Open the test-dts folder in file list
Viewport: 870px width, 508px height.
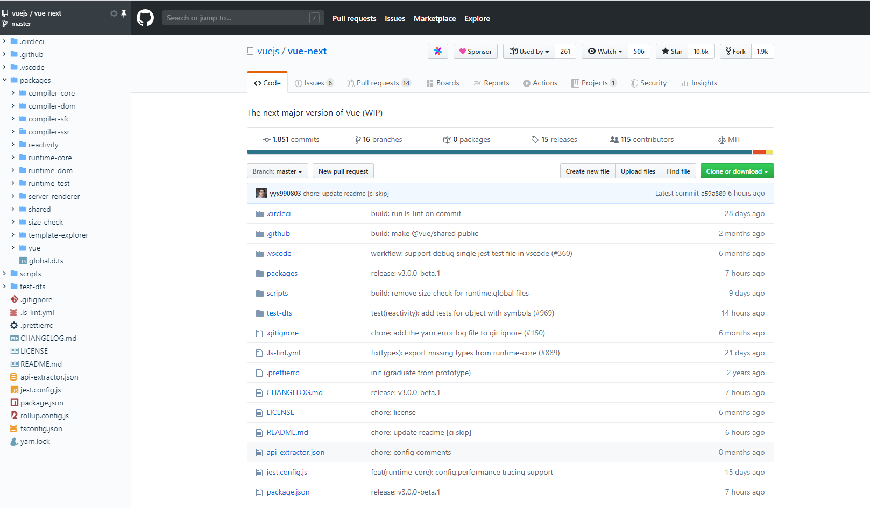[x=279, y=313]
